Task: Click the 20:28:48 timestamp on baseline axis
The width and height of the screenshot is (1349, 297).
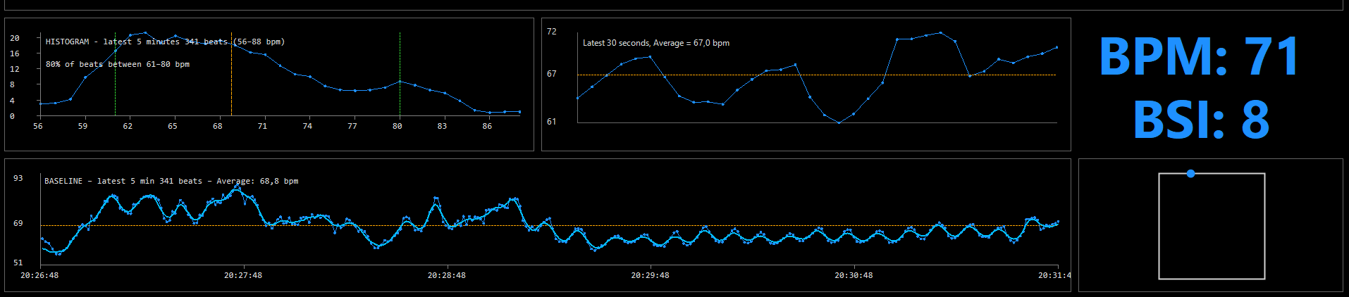Action: pos(446,275)
